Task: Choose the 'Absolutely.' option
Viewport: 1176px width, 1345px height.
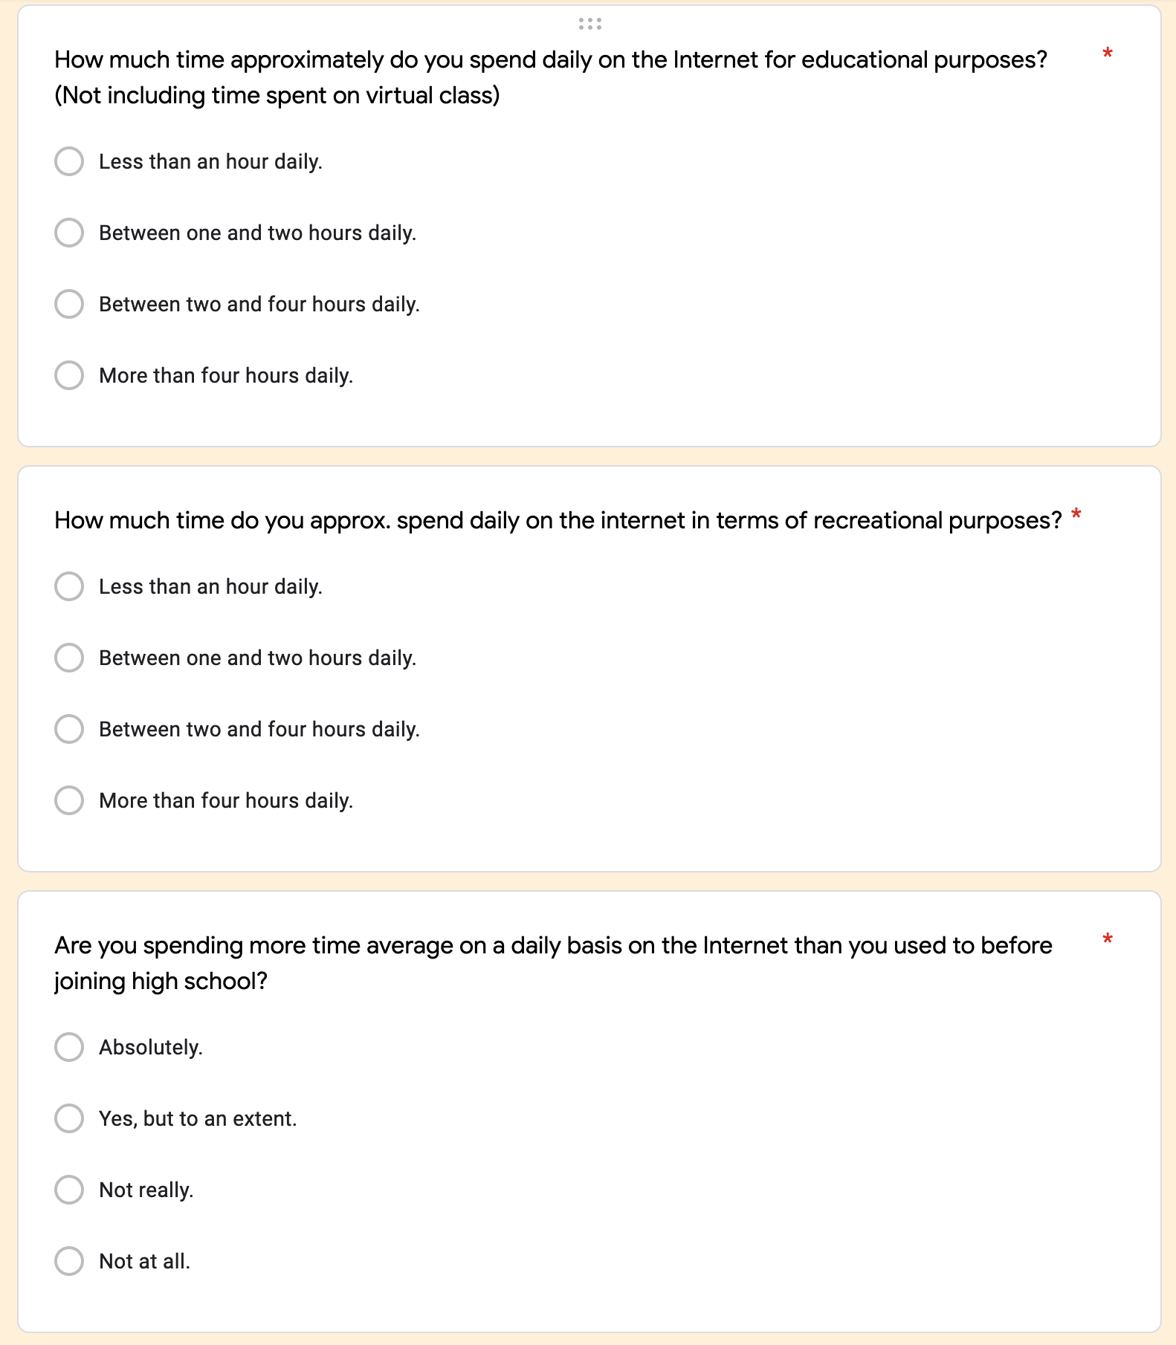Action: (69, 1047)
